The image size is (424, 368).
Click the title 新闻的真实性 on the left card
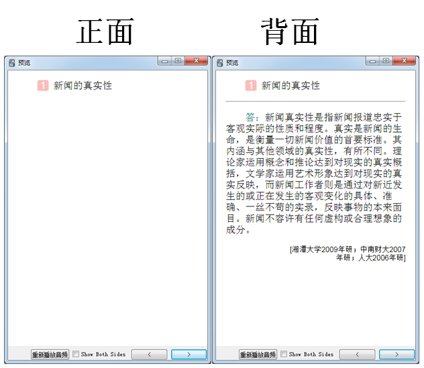83,86
